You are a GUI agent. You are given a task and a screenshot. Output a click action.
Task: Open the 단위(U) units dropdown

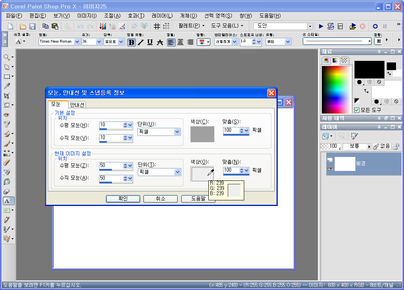click(177, 132)
